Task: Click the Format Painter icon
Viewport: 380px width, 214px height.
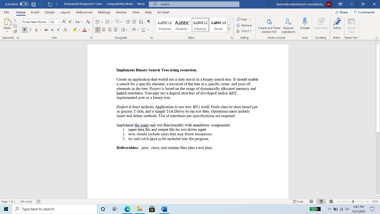Action: coord(15,31)
